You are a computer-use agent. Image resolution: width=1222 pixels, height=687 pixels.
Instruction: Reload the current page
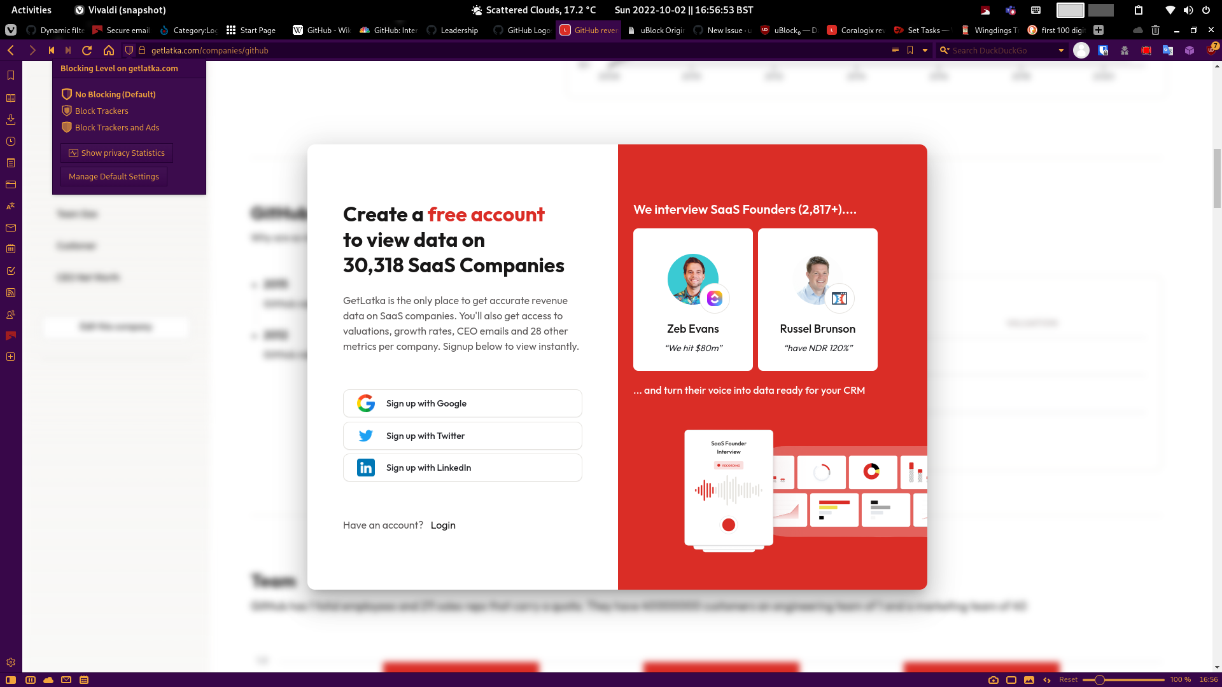tap(87, 50)
